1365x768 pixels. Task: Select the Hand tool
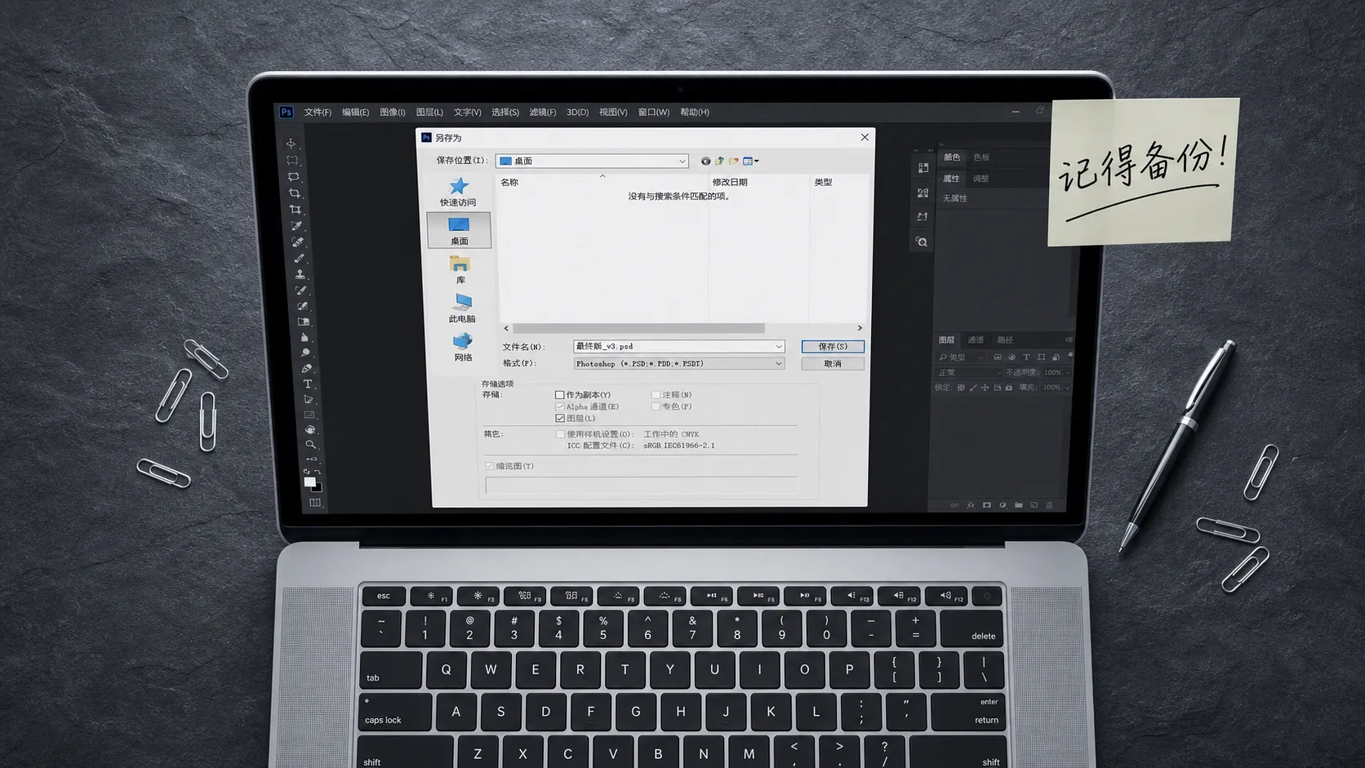pyautogui.click(x=310, y=429)
